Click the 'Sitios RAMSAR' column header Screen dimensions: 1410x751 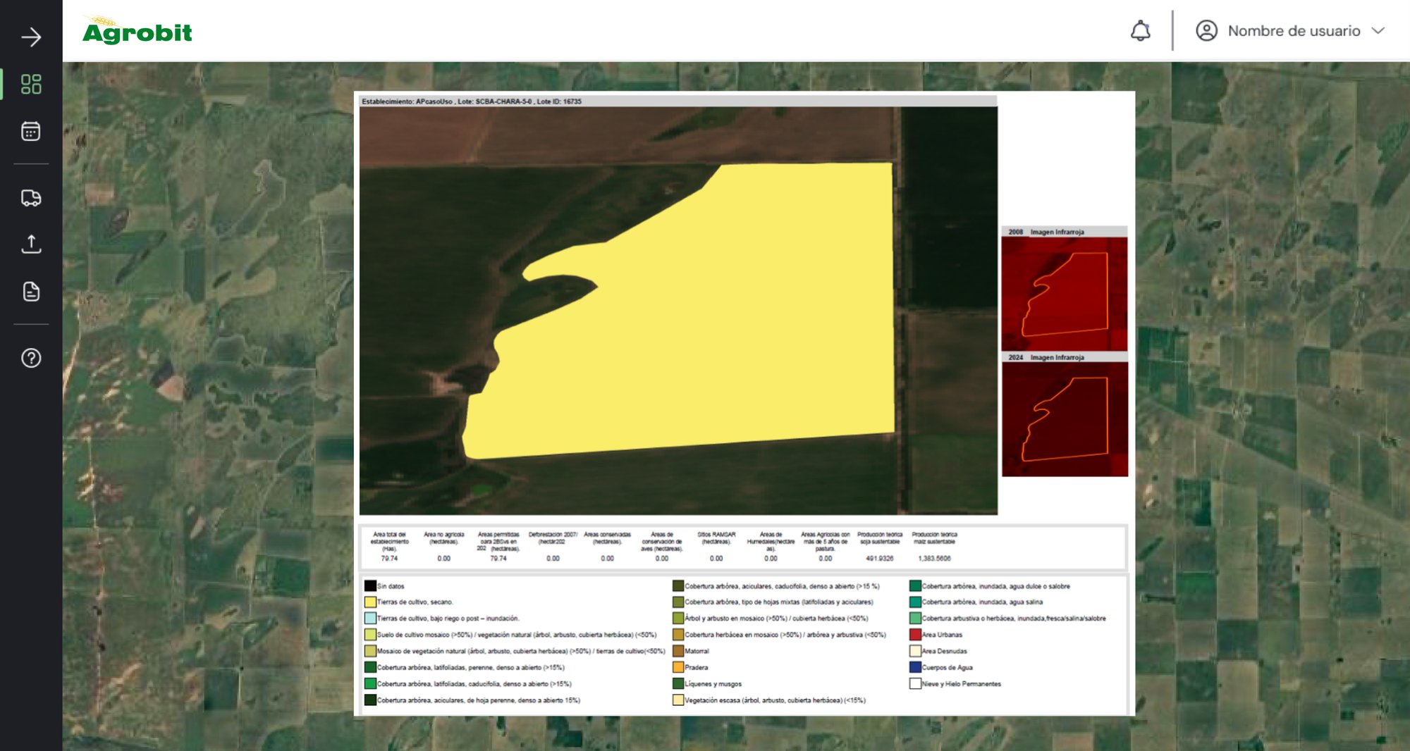(716, 538)
